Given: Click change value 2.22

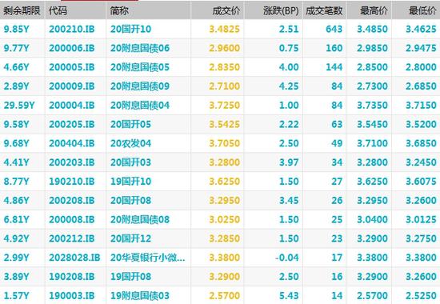Looking at the screenshot, I should coord(289,124).
